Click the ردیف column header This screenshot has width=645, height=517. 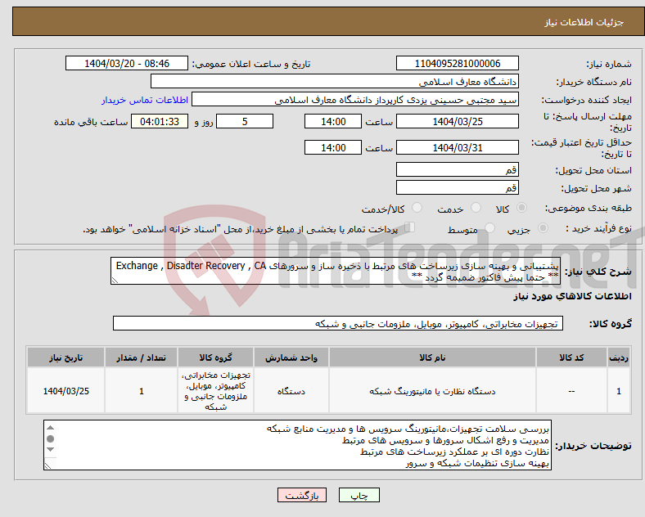[x=619, y=357]
